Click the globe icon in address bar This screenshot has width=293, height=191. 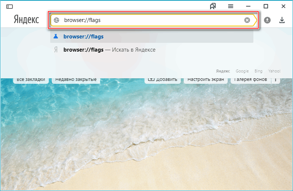pos(56,20)
